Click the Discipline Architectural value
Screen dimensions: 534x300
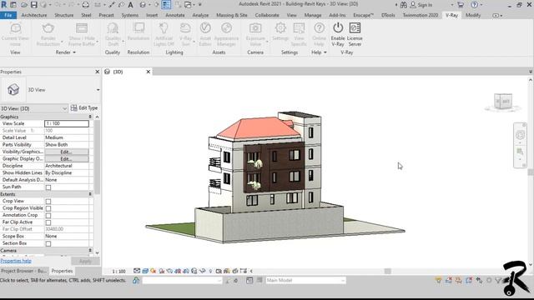click(67, 166)
